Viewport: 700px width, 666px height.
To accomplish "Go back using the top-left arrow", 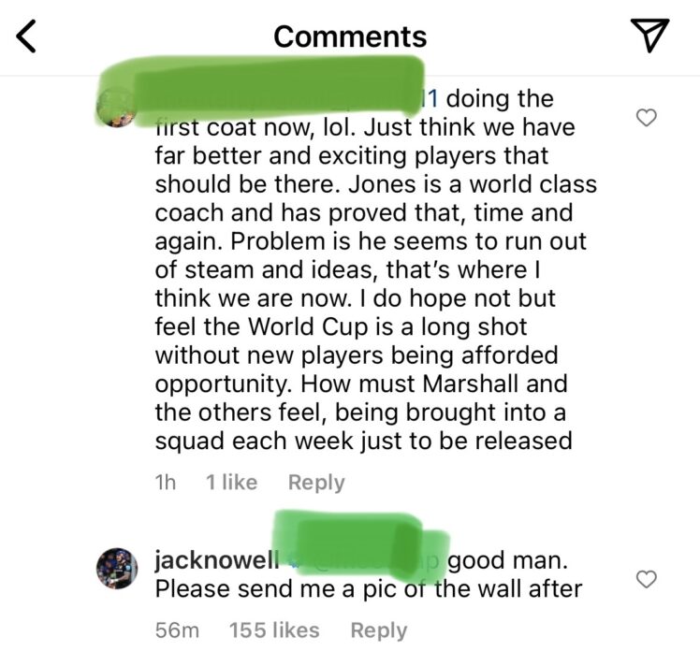I will click(26, 36).
